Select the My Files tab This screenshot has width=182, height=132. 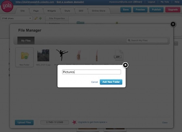26,41
